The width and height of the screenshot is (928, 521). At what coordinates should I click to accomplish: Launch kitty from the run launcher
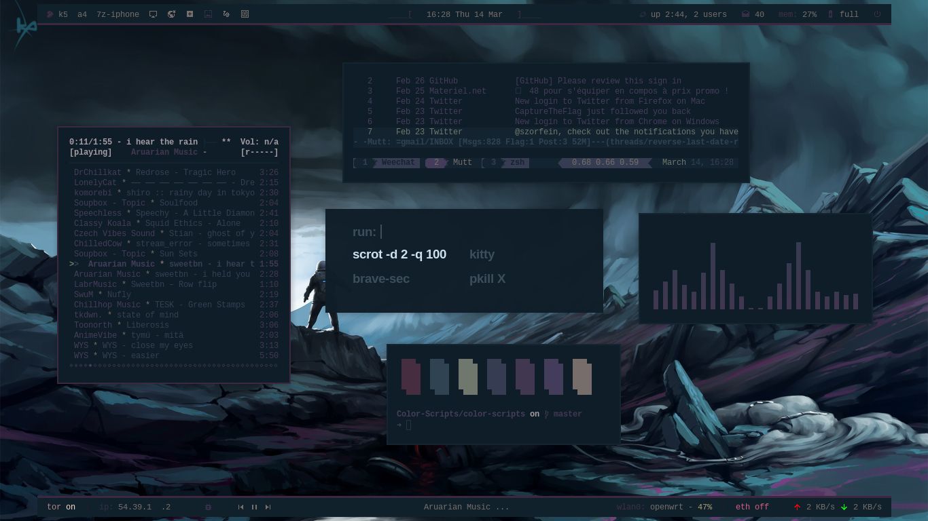[482, 254]
